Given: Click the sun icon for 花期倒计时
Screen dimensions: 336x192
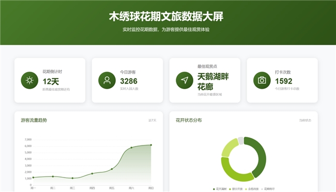Looking at the screenshot, I should (29, 81).
